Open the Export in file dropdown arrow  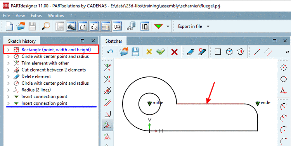point(208,26)
